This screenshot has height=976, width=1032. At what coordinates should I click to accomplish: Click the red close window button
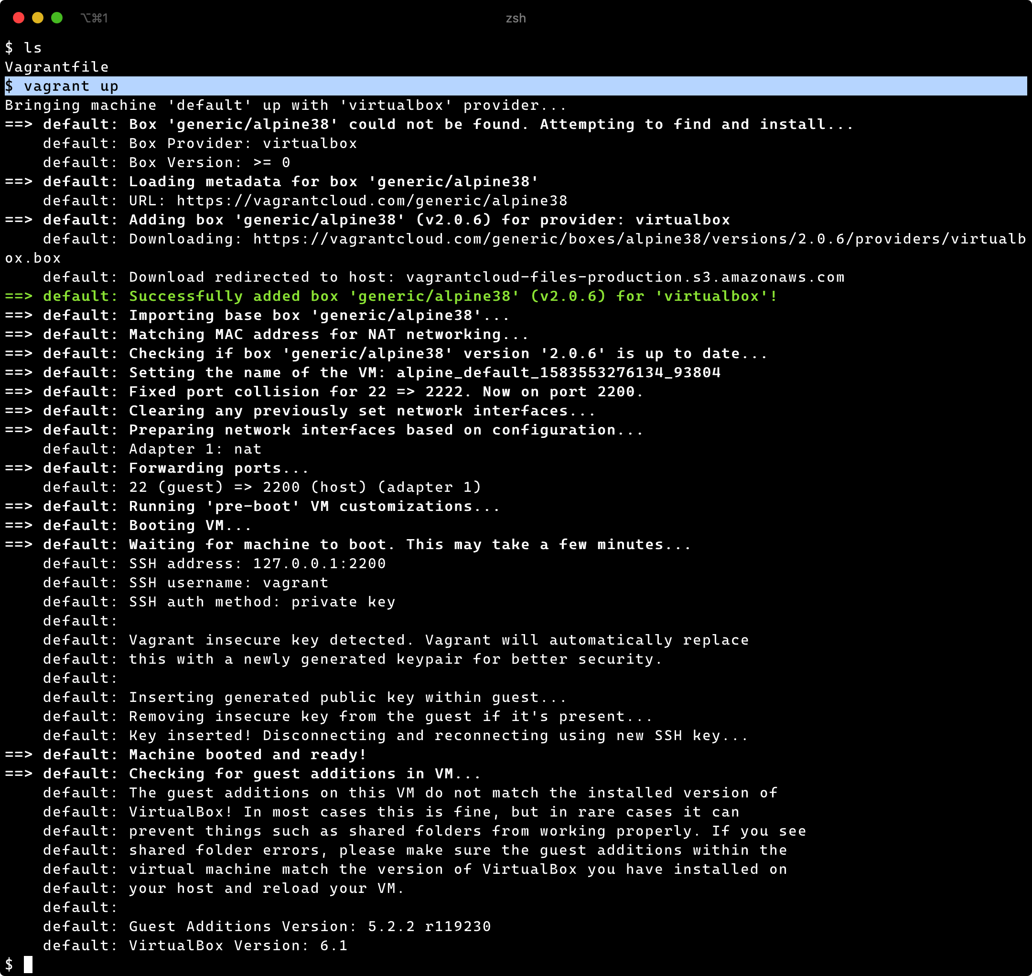click(x=19, y=18)
